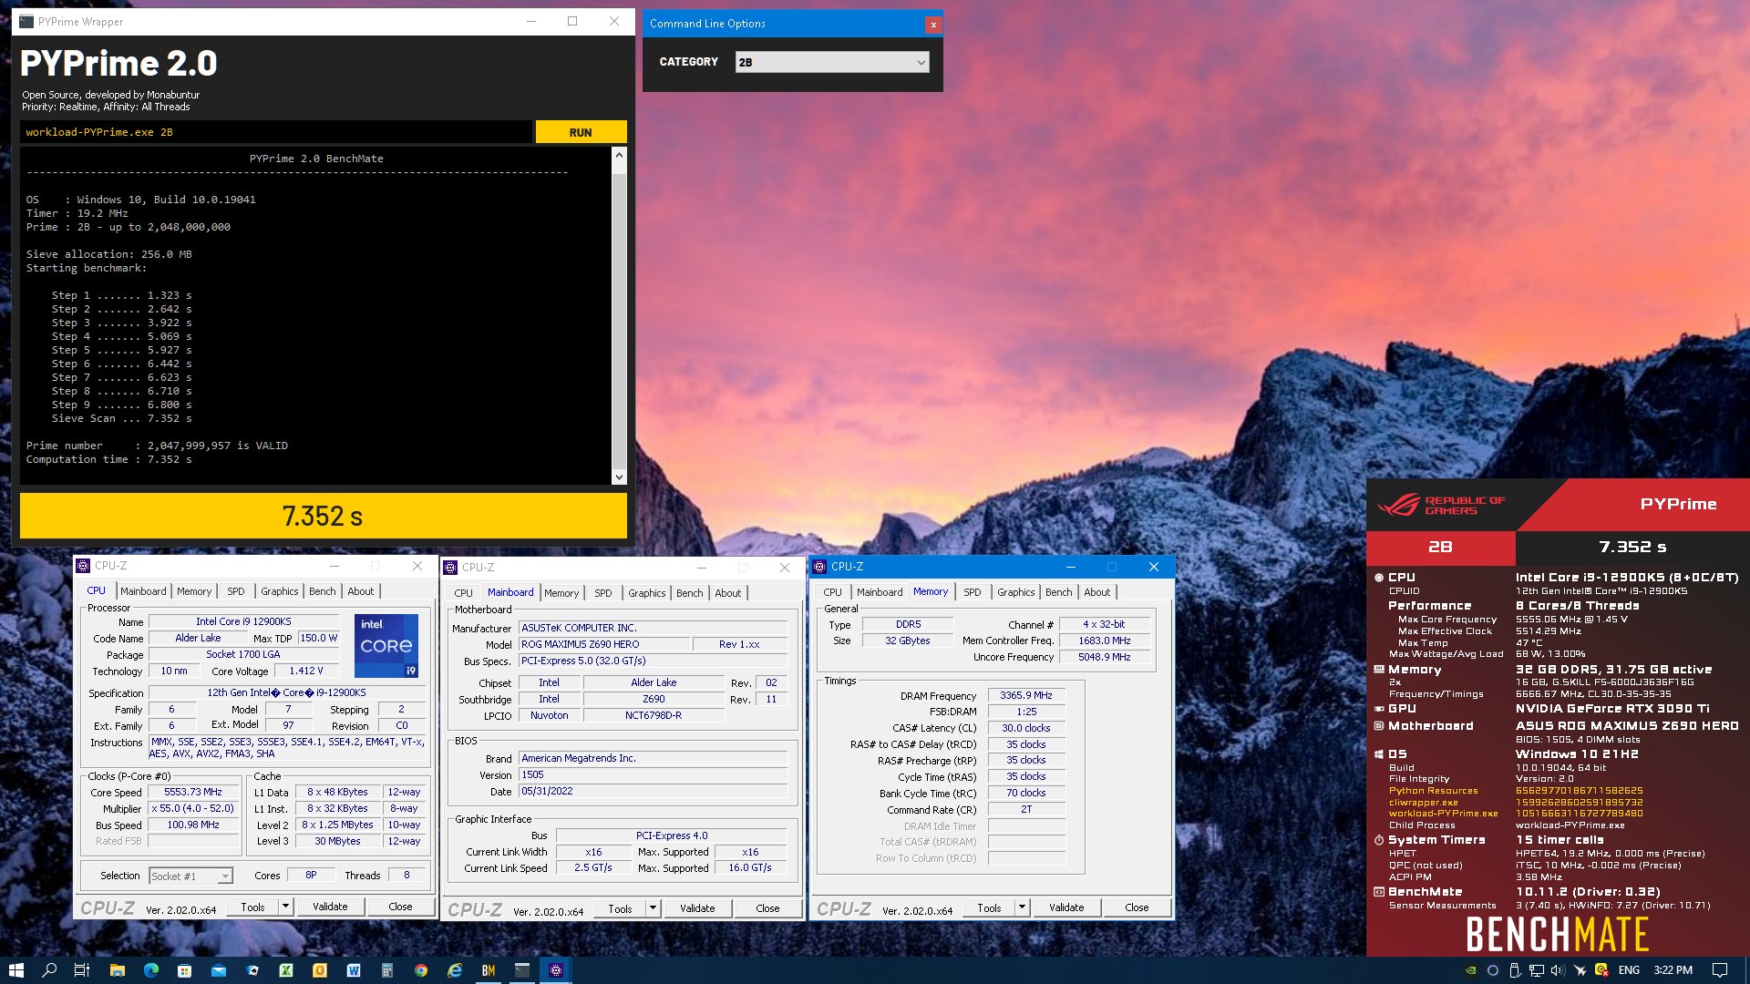Click the yellow tray icon with red X
Viewport: 1750px width, 984px height.
tap(1601, 970)
